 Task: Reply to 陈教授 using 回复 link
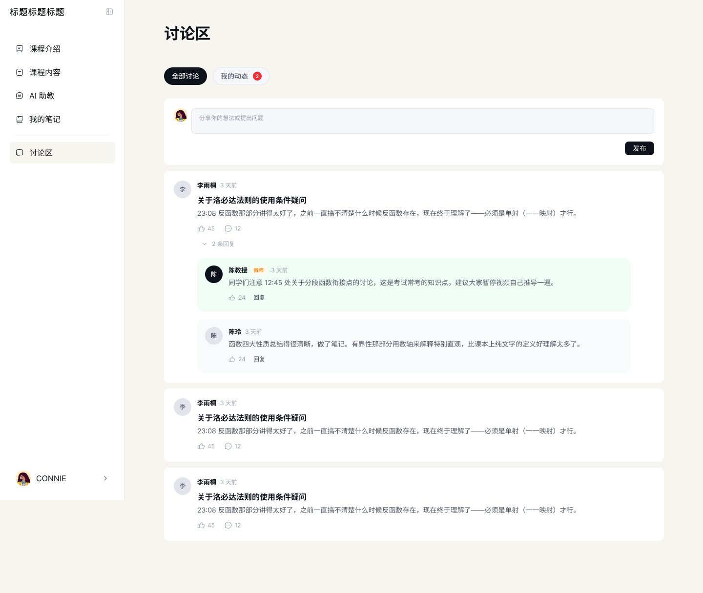pos(259,298)
